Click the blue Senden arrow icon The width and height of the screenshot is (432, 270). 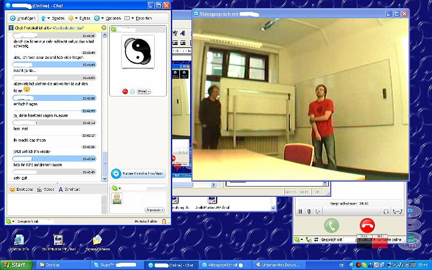[43, 18]
